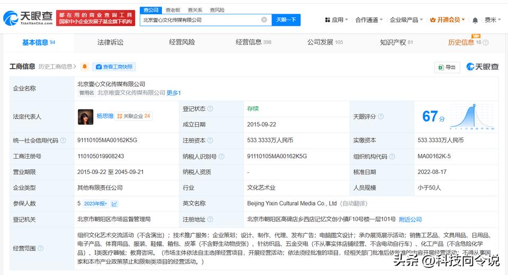Click the insured count trend chart icon
The image size is (508, 275).
coord(114,204)
